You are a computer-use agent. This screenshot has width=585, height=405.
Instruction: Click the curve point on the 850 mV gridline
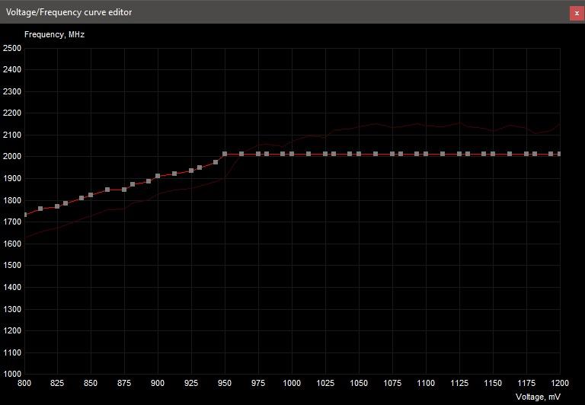[91, 195]
